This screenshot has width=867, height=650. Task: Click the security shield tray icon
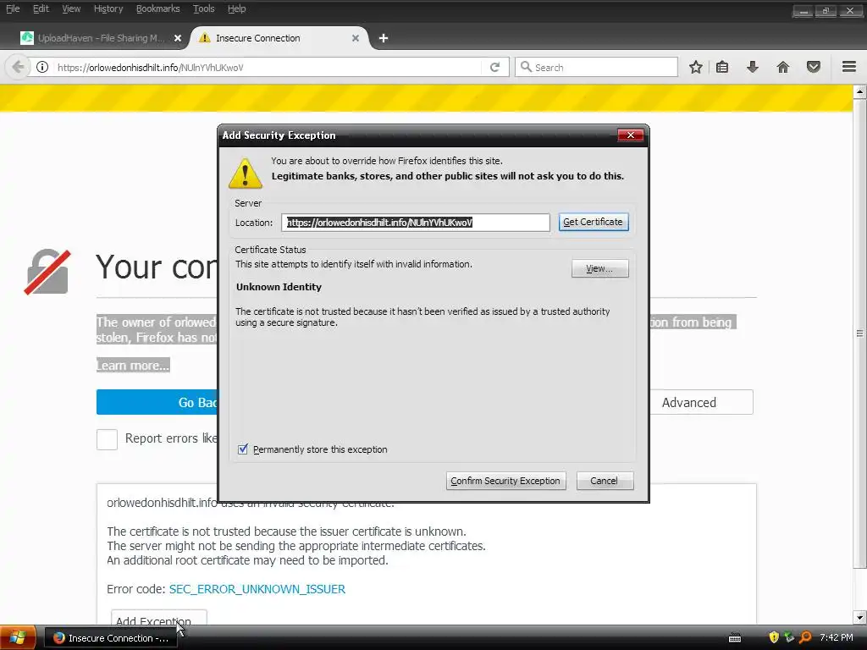pyautogui.click(x=774, y=637)
